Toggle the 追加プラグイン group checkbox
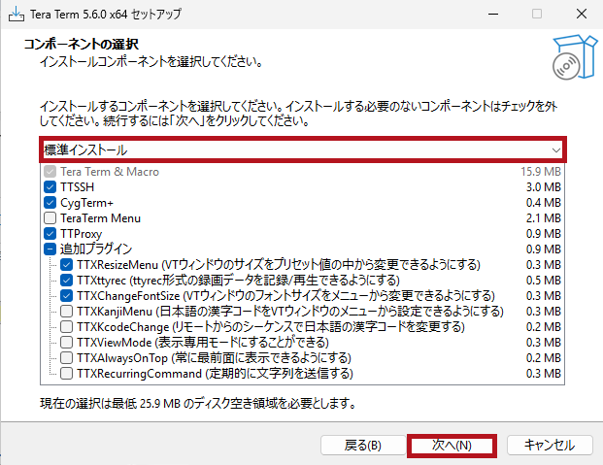This screenshot has width=603, height=465. [50, 249]
